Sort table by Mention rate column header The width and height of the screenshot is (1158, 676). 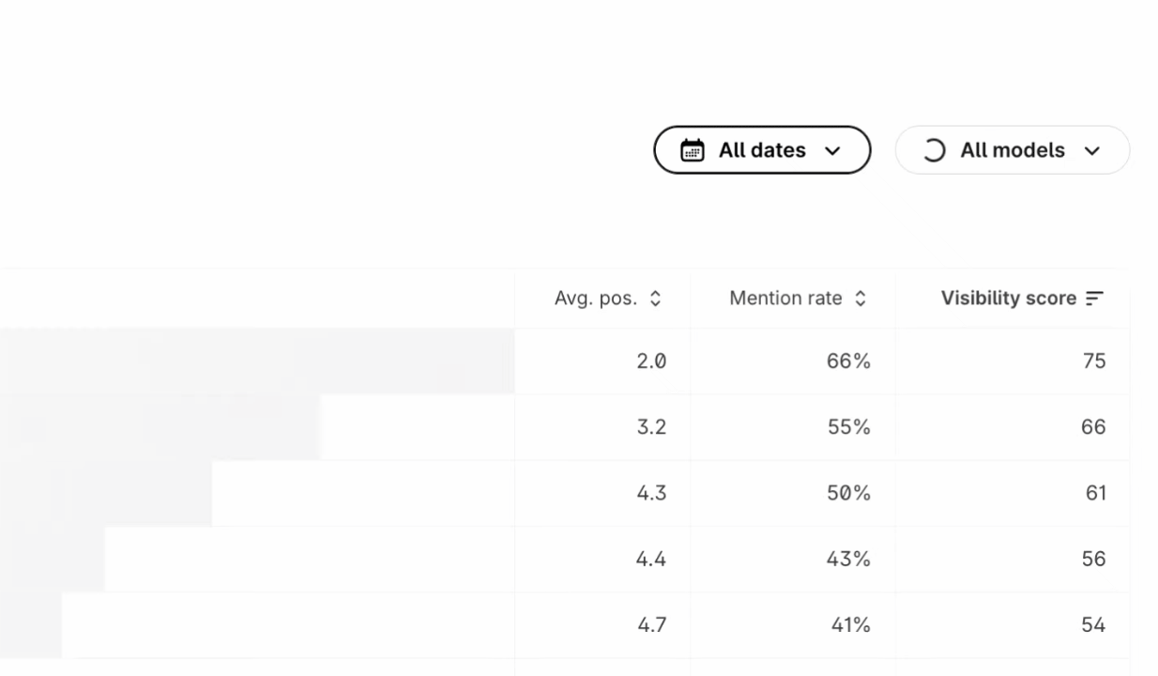pos(785,299)
